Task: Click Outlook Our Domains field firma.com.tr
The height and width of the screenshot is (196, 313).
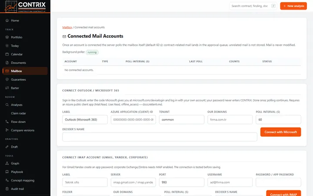Action: [x=230, y=120]
